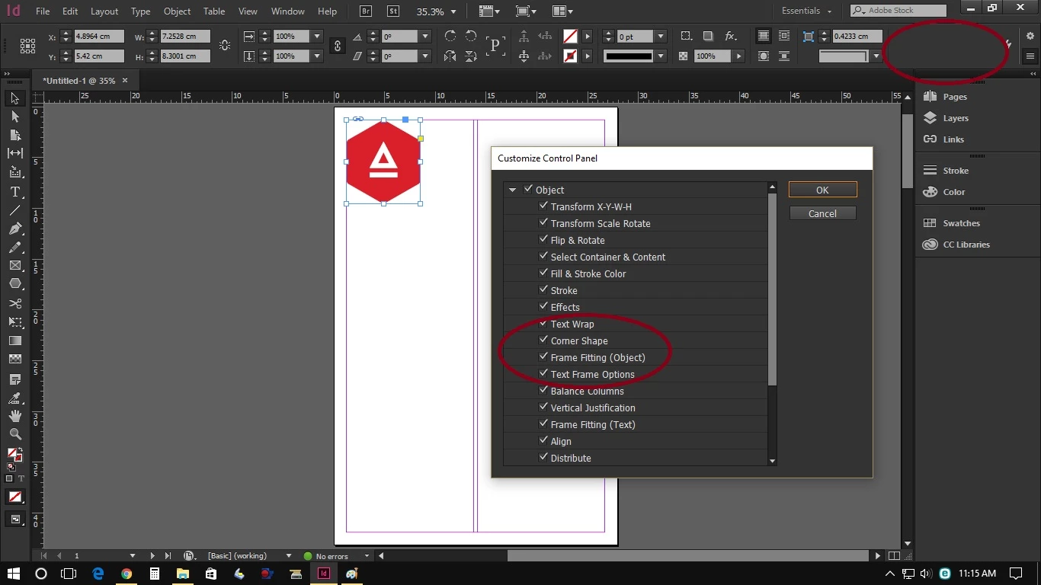Open the effects fx button
The width and height of the screenshot is (1041, 585).
point(730,36)
